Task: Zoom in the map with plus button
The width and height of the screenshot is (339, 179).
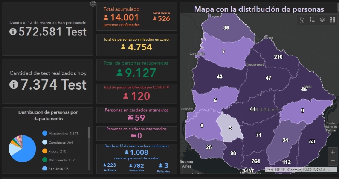Action: [332, 152]
